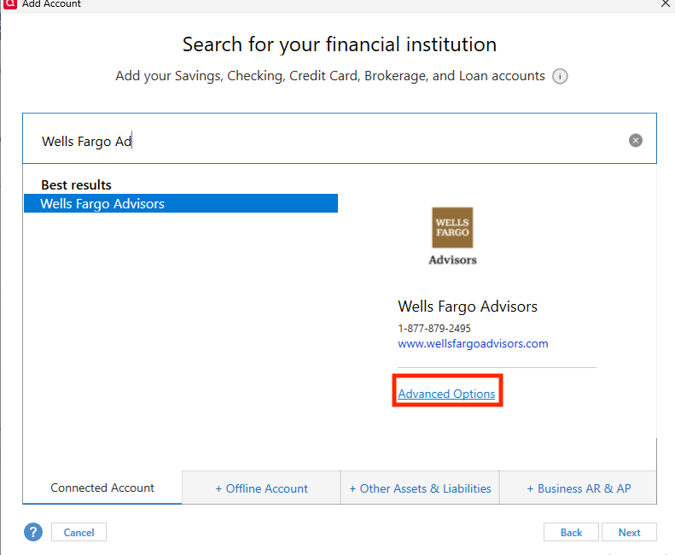Click the Quicken logo in the title bar
The height and width of the screenshot is (555, 675).
(x=9, y=4)
